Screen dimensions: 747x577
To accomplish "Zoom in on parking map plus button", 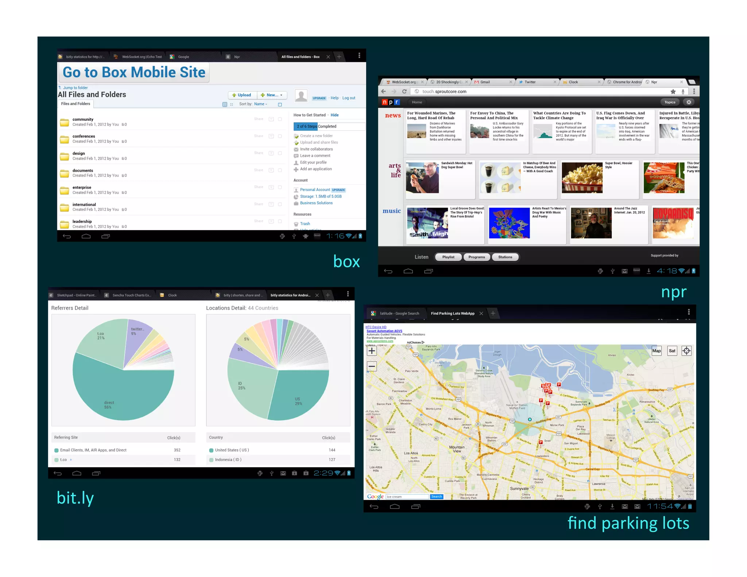I will (x=372, y=351).
